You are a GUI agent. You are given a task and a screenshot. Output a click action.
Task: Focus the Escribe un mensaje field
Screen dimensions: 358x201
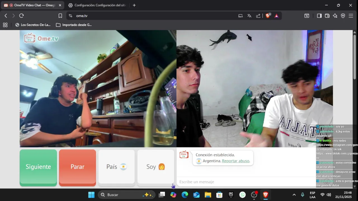(x=246, y=182)
